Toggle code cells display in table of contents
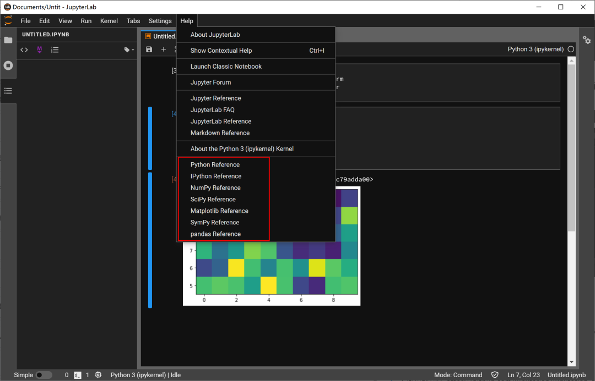This screenshot has width=595, height=381. 24,49
